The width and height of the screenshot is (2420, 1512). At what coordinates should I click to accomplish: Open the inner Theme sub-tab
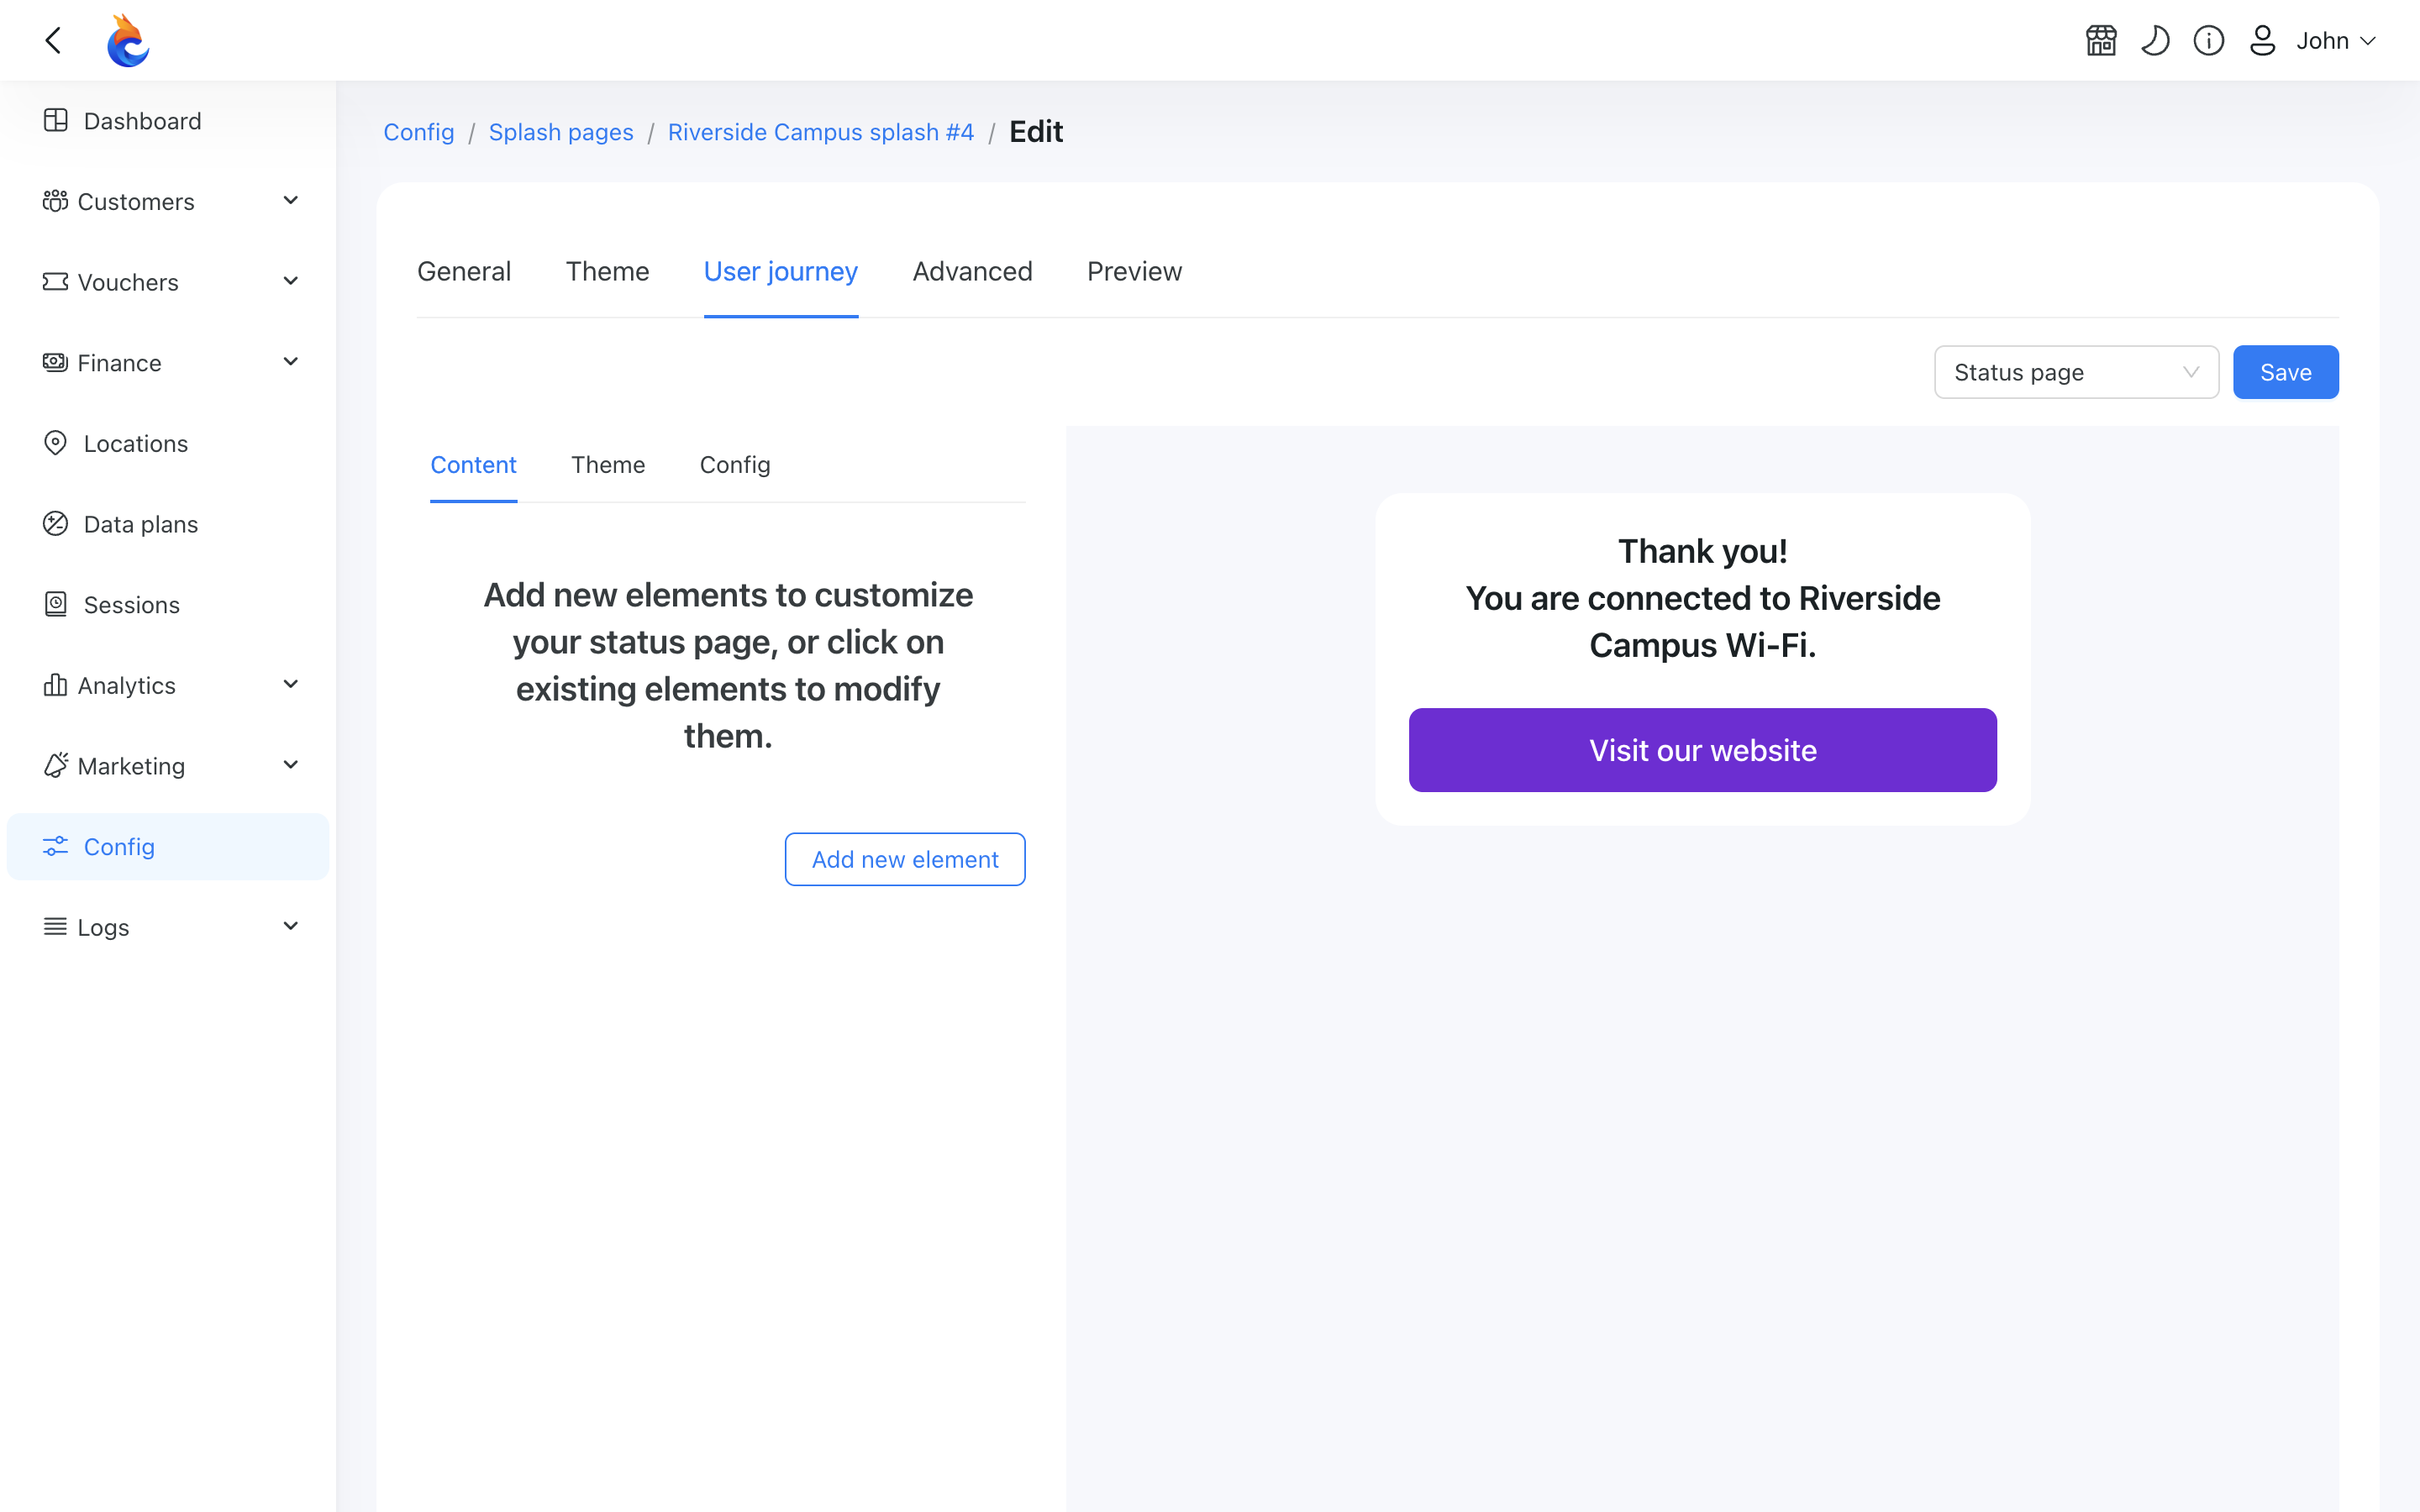(x=608, y=465)
